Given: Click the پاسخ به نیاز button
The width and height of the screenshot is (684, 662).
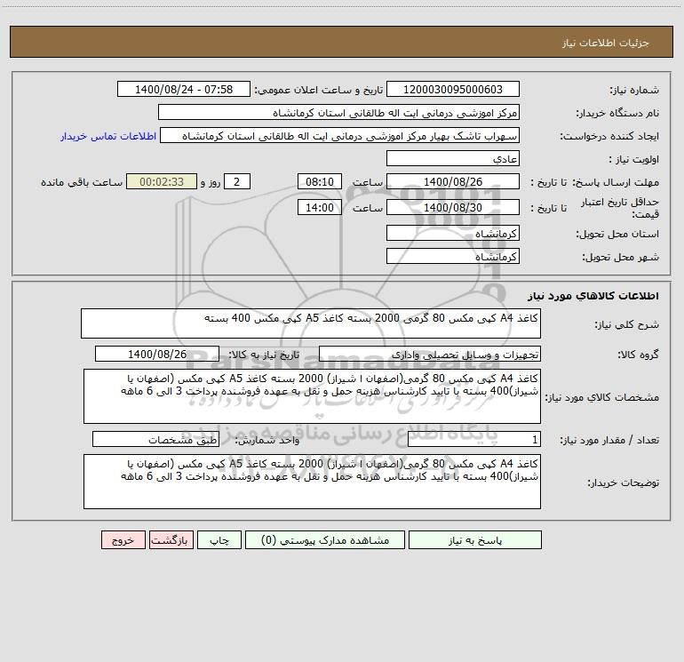Looking at the screenshot, I should click(x=475, y=539).
